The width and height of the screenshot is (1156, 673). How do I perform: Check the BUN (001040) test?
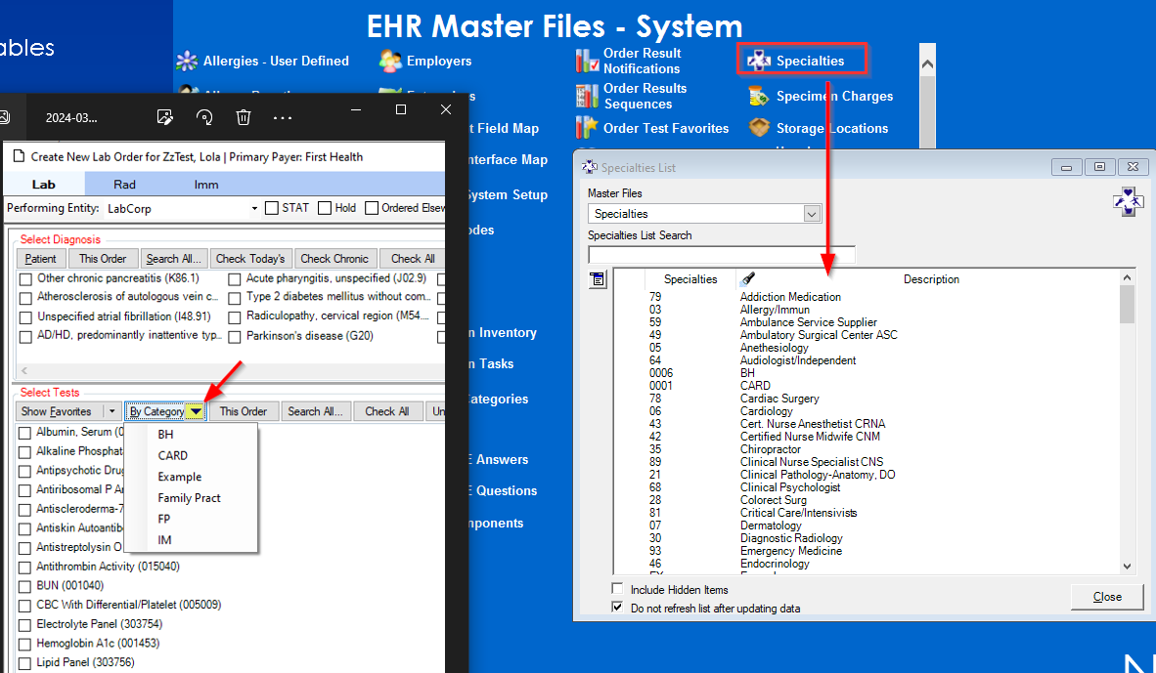[24, 586]
